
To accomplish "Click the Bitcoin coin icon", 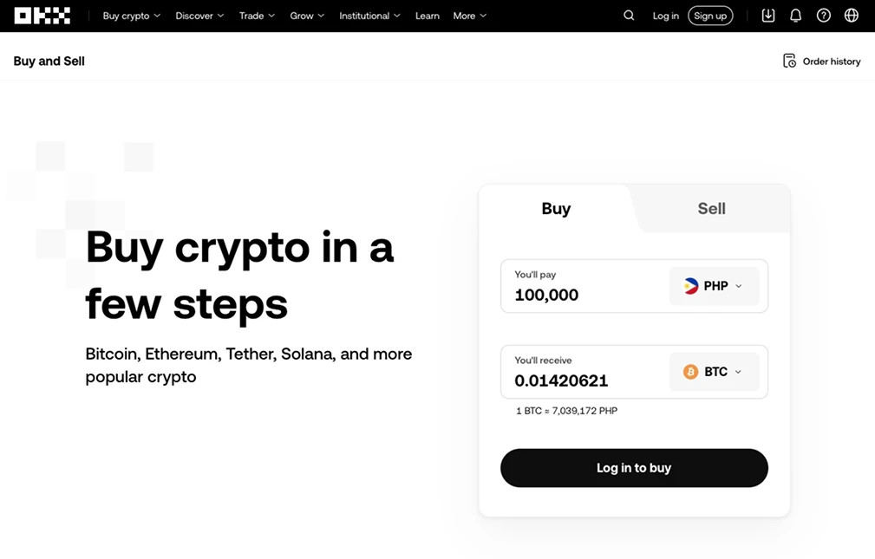I will click(691, 372).
